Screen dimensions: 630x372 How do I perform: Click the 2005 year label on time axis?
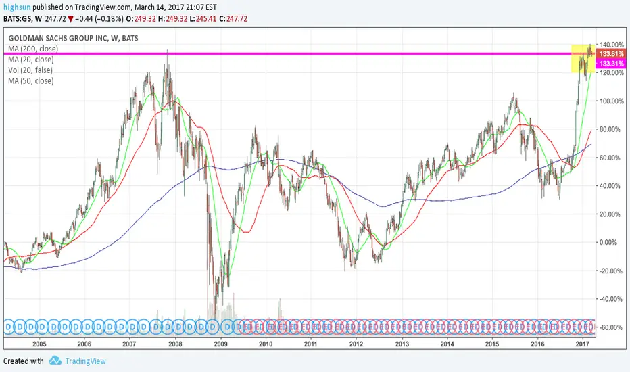[39, 344]
